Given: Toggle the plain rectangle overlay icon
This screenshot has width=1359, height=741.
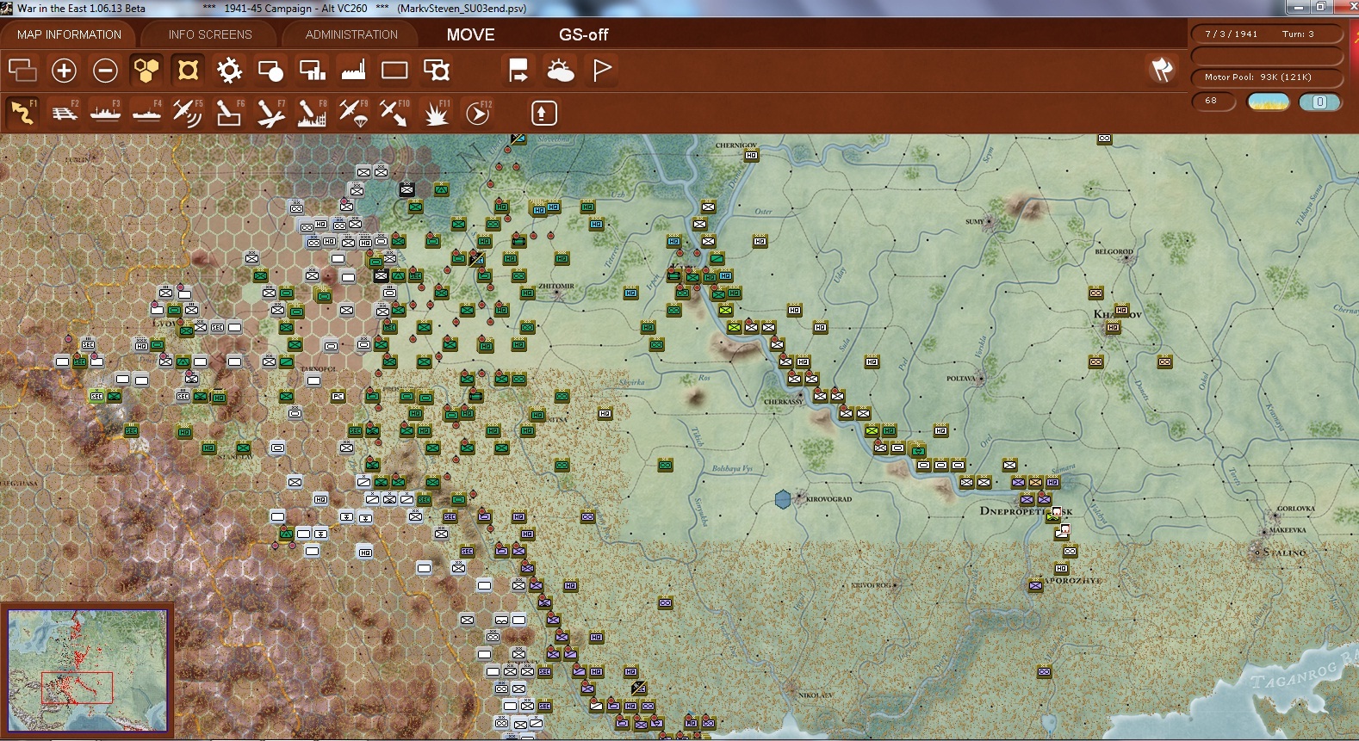Looking at the screenshot, I should coord(394,70).
